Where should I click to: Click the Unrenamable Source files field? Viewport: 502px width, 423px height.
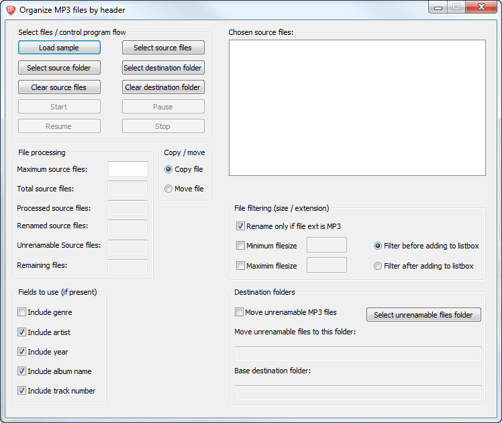[128, 247]
